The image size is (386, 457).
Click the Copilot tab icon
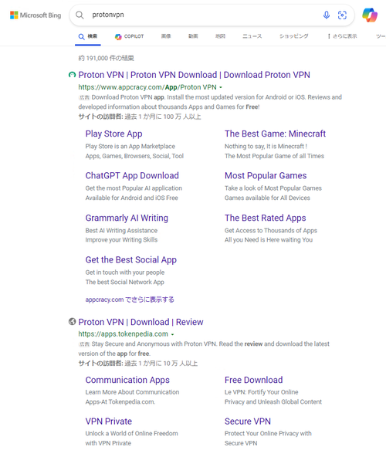pyautogui.click(x=118, y=36)
